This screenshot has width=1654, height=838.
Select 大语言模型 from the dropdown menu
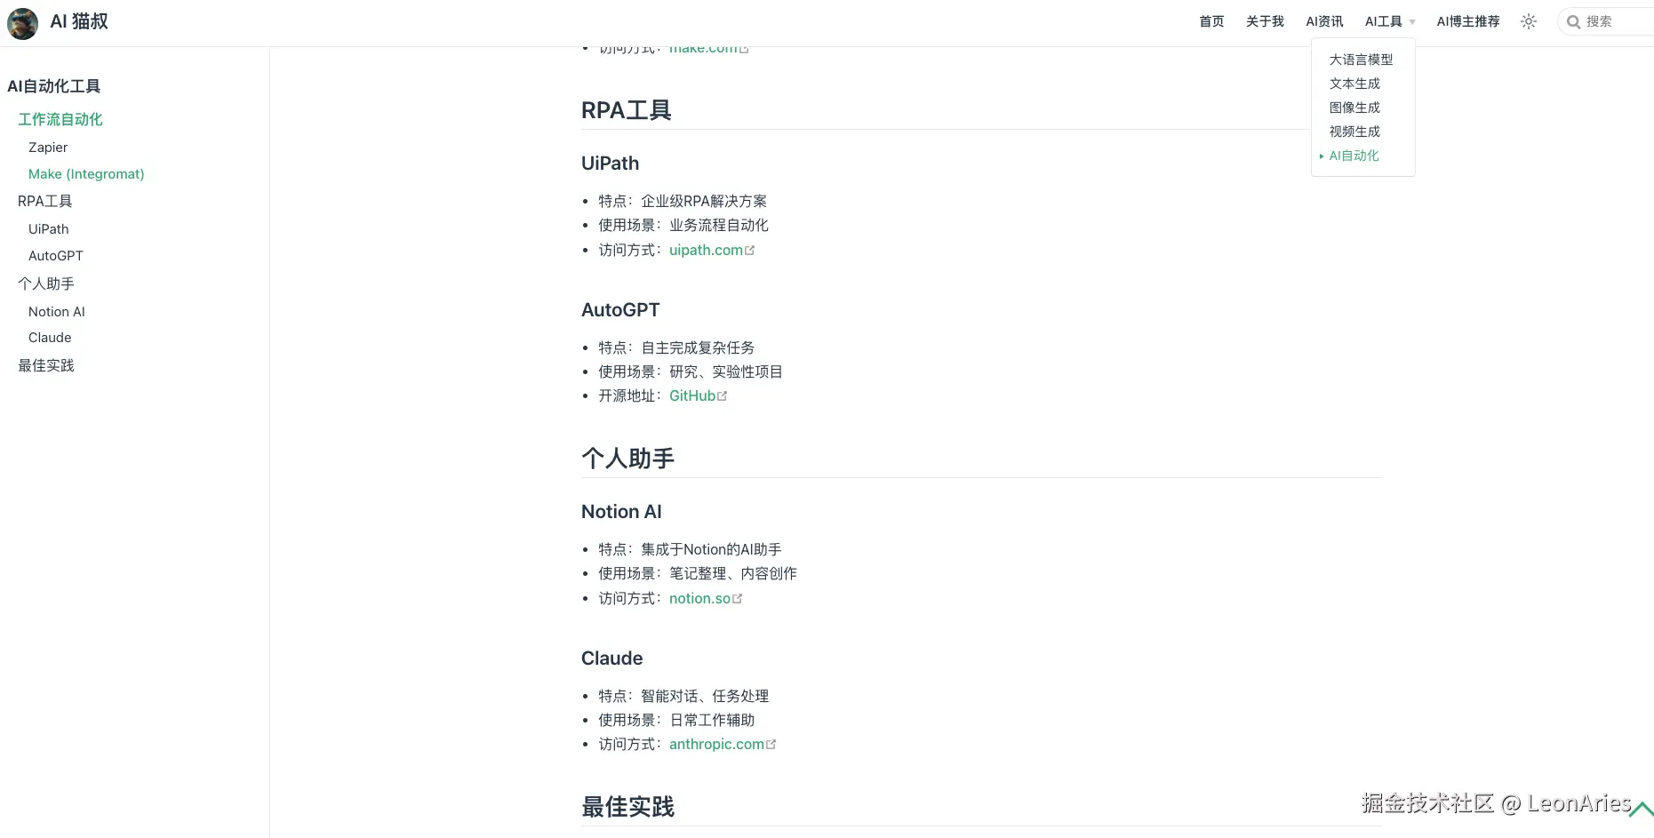point(1361,60)
